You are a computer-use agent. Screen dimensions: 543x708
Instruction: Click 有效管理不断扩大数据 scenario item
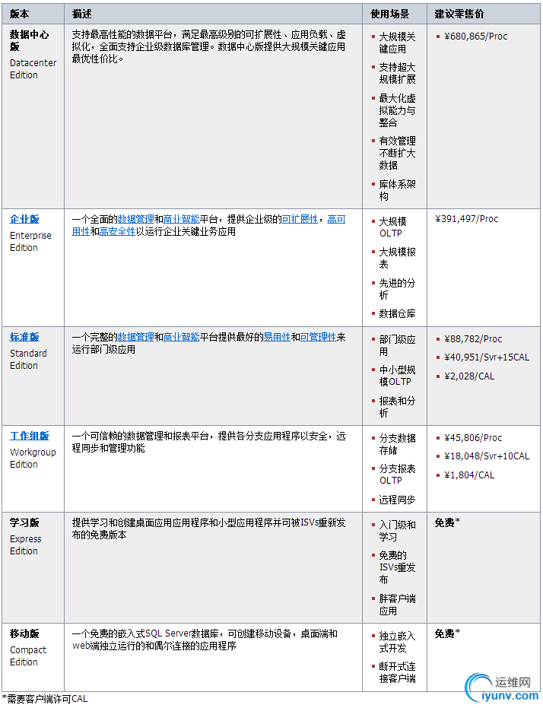click(397, 154)
